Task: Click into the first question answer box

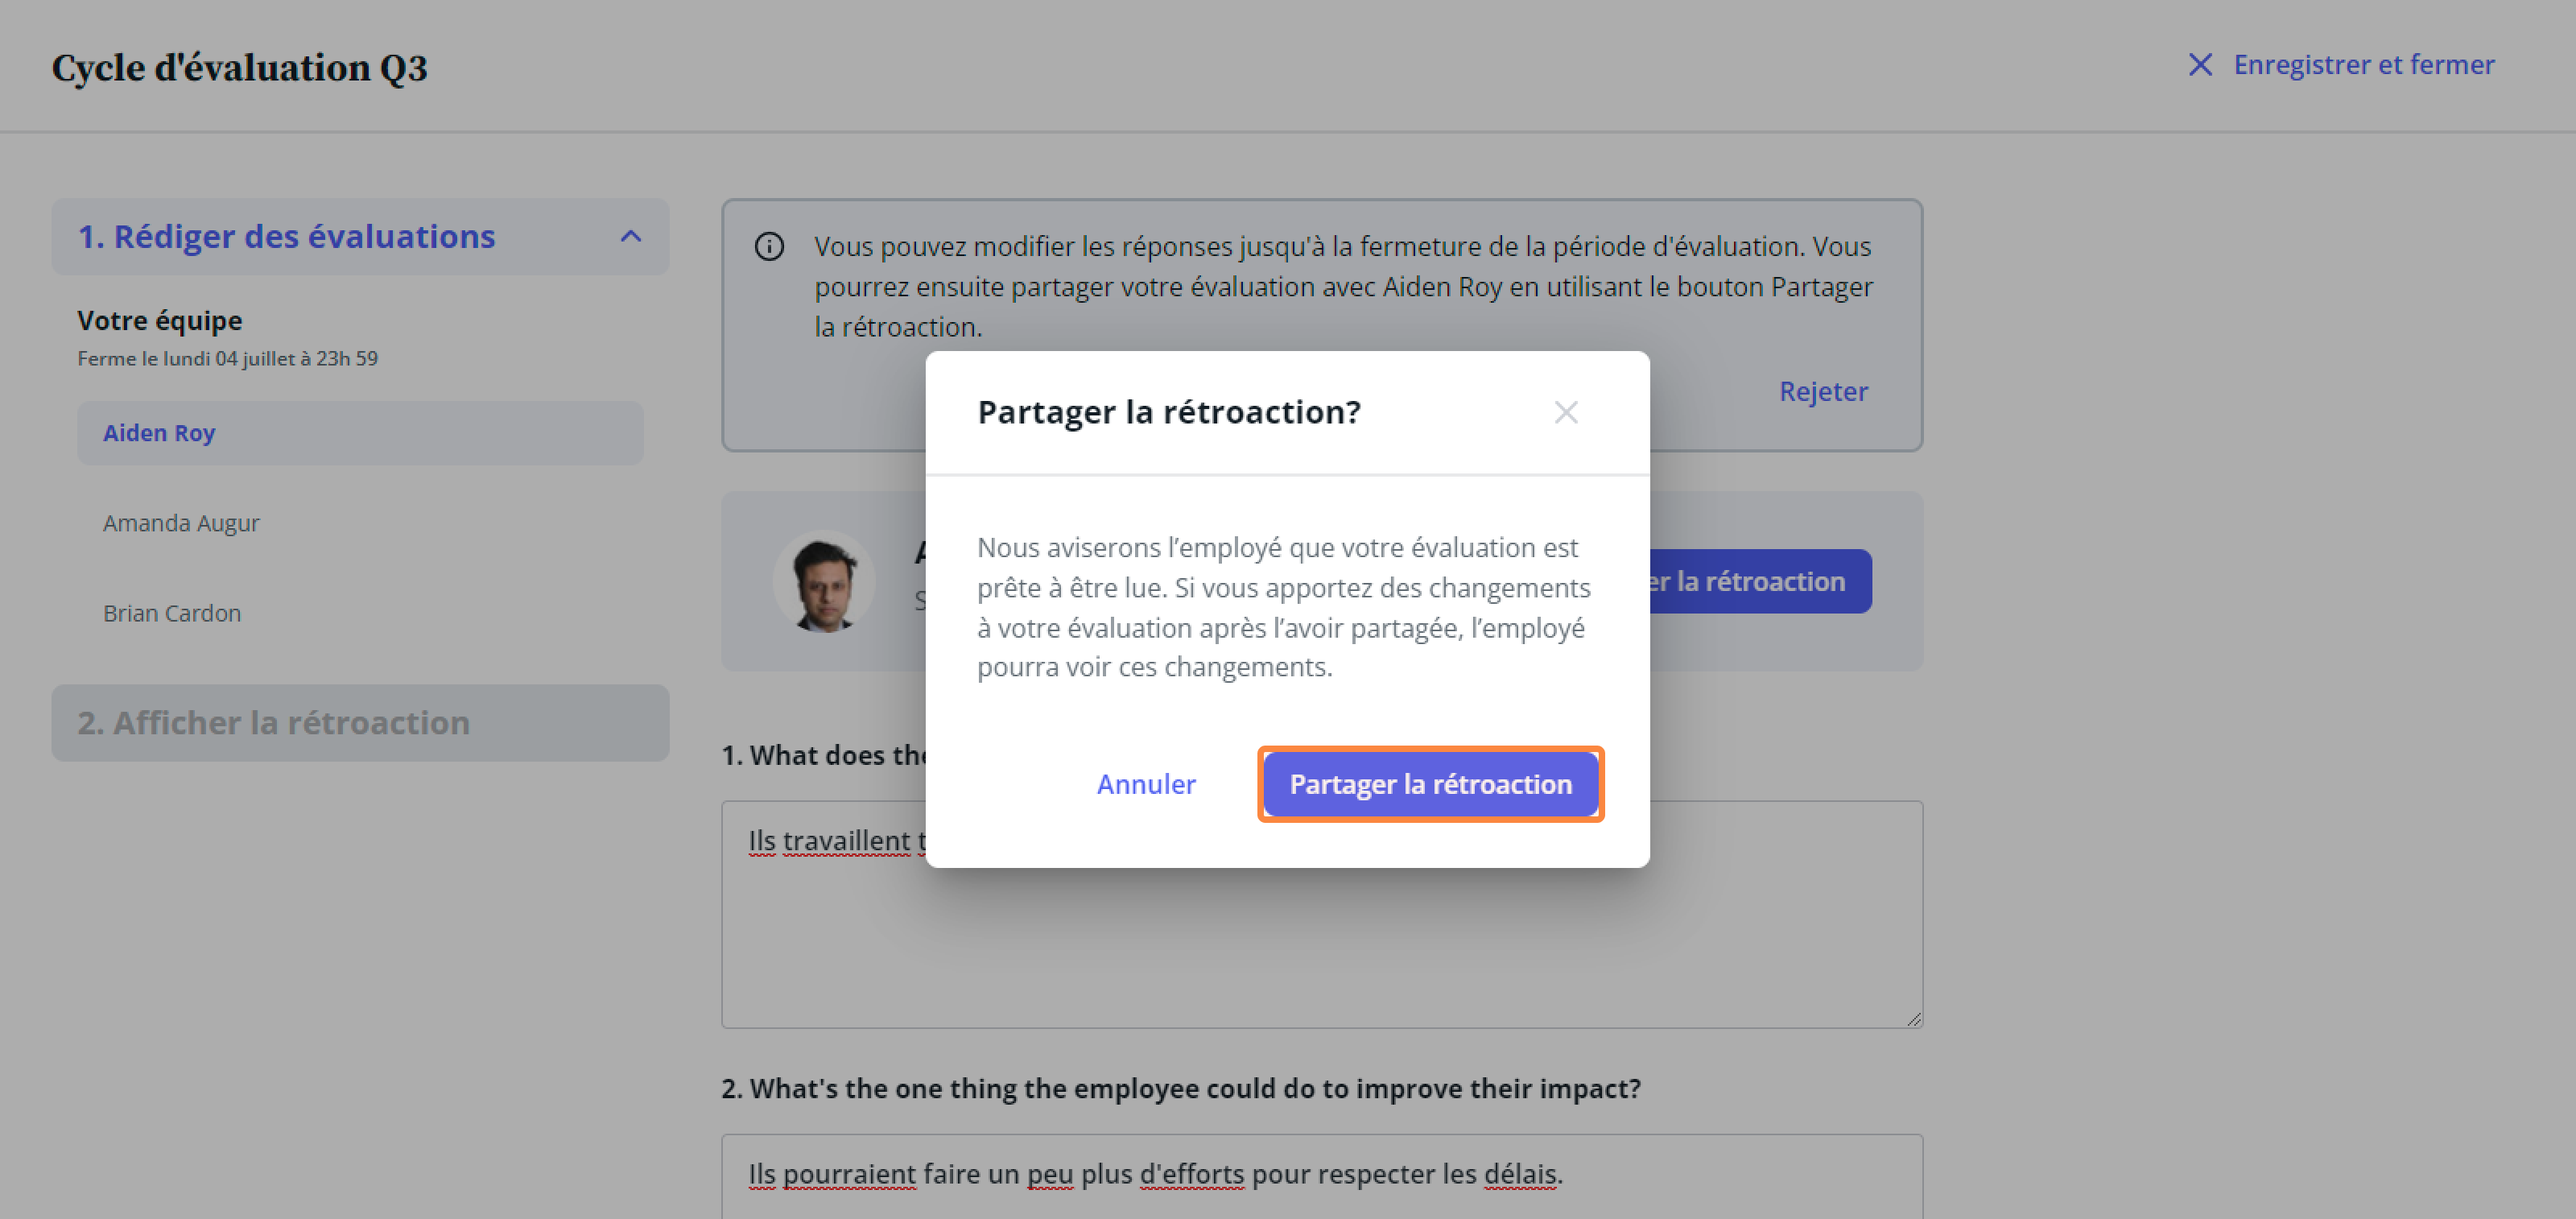Action: (1322, 914)
